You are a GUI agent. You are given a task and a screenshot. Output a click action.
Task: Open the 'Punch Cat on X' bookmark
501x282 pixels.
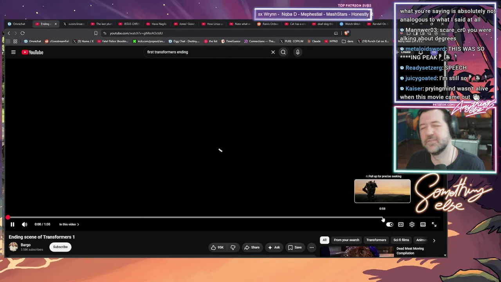(x=373, y=41)
